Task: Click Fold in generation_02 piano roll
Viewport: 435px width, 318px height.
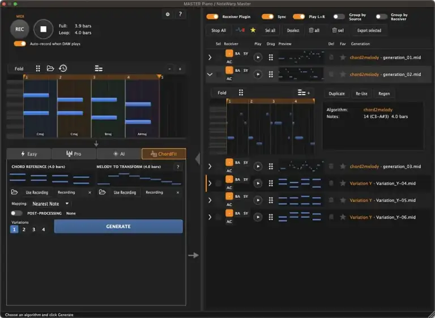Action: click(x=222, y=93)
